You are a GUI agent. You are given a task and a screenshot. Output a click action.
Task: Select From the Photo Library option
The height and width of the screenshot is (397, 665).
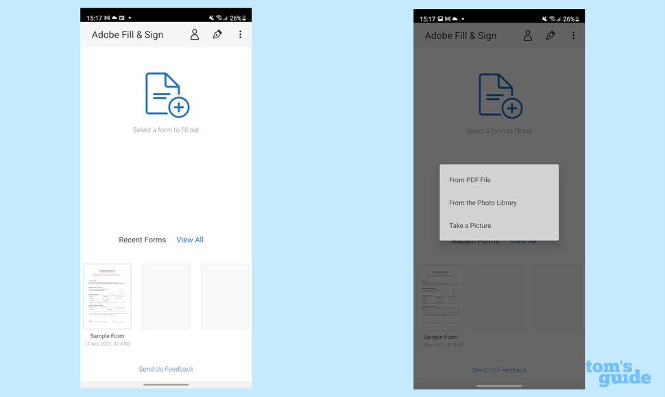pyautogui.click(x=483, y=203)
